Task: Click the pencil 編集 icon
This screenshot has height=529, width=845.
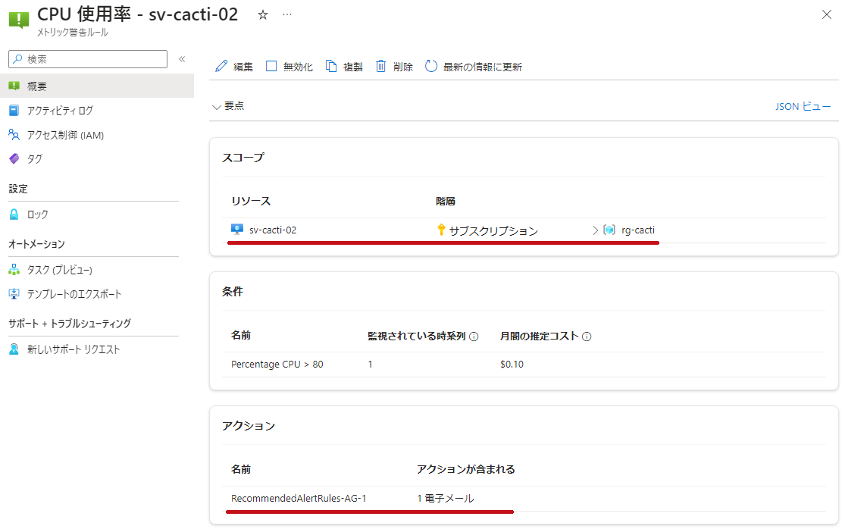Action: (x=221, y=66)
